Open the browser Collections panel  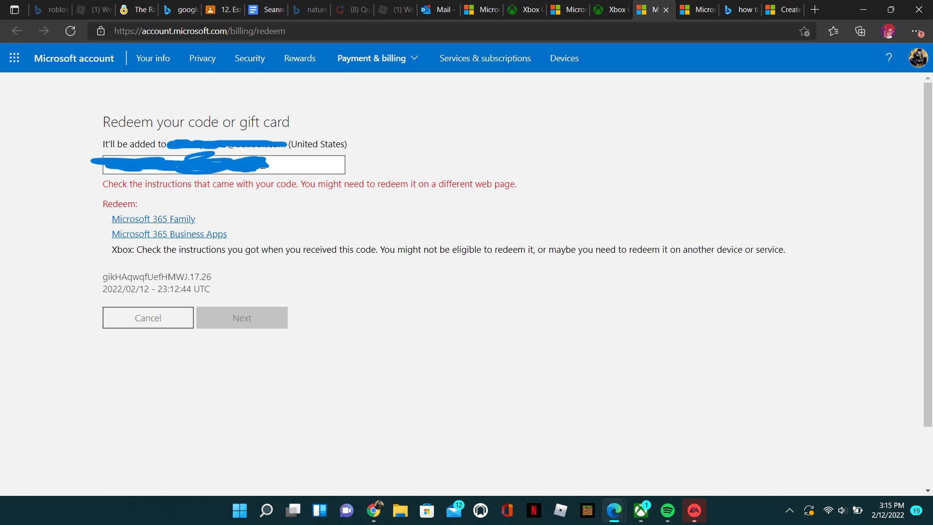click(860, 31)
